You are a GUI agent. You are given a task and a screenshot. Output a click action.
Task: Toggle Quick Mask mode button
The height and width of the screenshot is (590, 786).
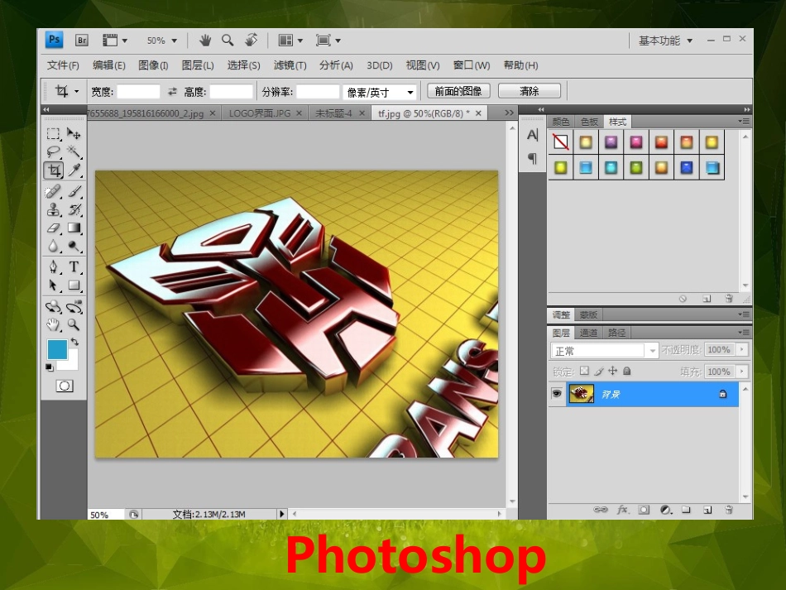point(65,386)
